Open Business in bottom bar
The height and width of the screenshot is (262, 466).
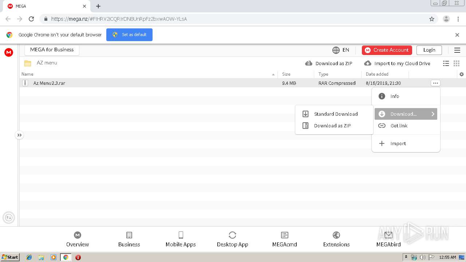pos(129,239)
